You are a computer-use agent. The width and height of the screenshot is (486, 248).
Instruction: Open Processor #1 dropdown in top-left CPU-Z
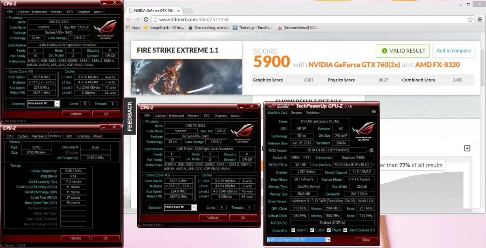tap(57, 104)
